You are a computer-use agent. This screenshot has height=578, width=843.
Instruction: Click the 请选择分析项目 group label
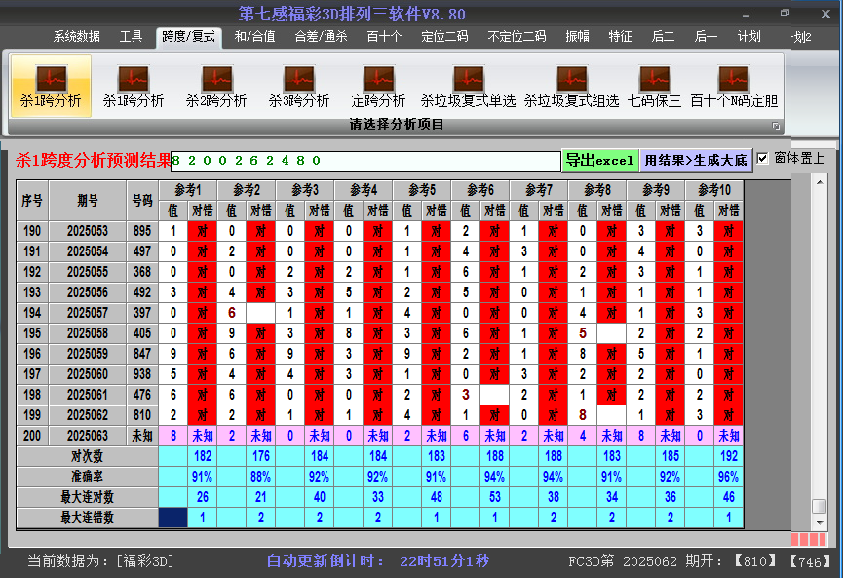tap(397, 125)
